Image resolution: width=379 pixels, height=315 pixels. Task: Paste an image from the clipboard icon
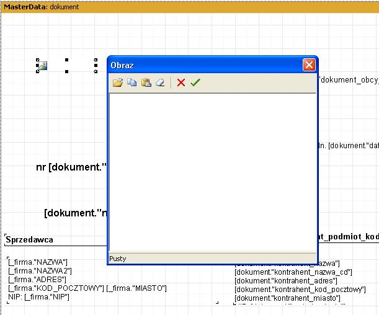146,82
